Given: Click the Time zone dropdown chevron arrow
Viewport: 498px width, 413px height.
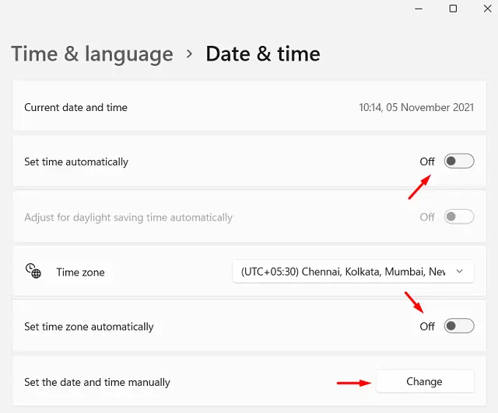Looking at the screenshot, I should [459, 271].
